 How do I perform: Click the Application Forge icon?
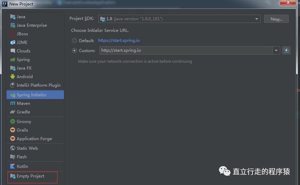pos(13,138)
